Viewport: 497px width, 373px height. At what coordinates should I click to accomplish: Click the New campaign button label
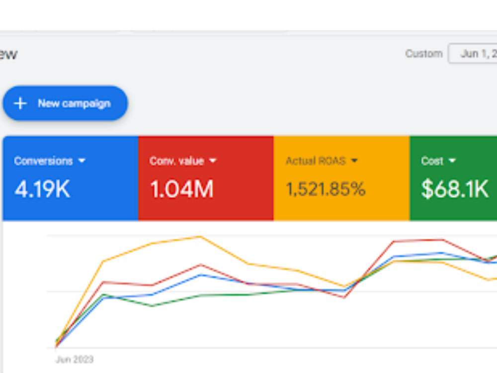(x=74, y=103)
